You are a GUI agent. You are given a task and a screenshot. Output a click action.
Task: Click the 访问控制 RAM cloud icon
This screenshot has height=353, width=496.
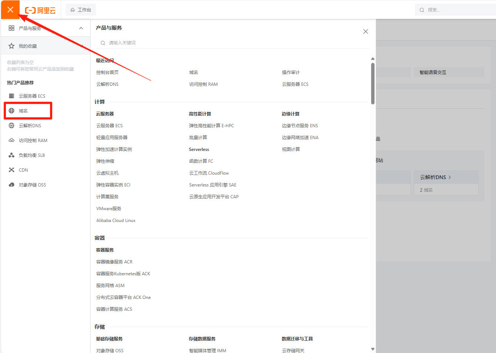pyautogui.click(x=11, y=140)
